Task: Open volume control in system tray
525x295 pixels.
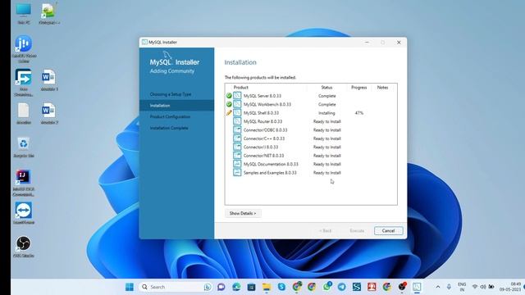Action: (483, 287)
